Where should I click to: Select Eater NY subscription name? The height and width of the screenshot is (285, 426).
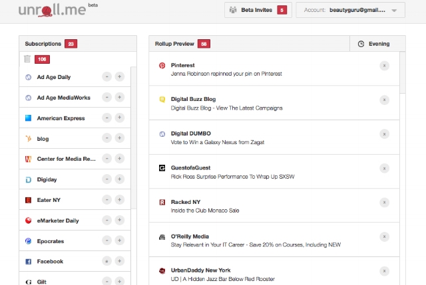(49, 200)
